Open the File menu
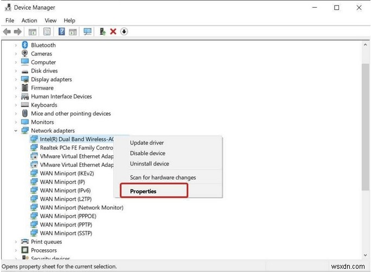The height and width of the screenshot is (272, 371). (x=10, y=21)
